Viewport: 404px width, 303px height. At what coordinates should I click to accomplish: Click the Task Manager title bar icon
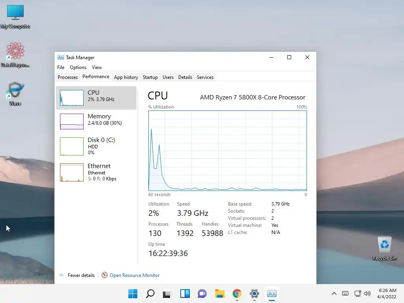click(60, 57)
